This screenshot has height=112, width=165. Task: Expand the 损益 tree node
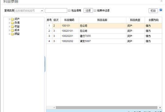coord(9,34)
